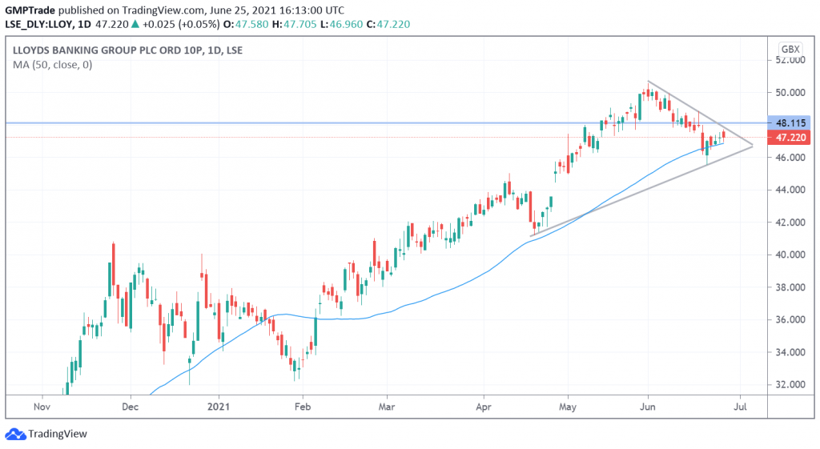Click the GMPTrade author name

click(x=30, y=10)
